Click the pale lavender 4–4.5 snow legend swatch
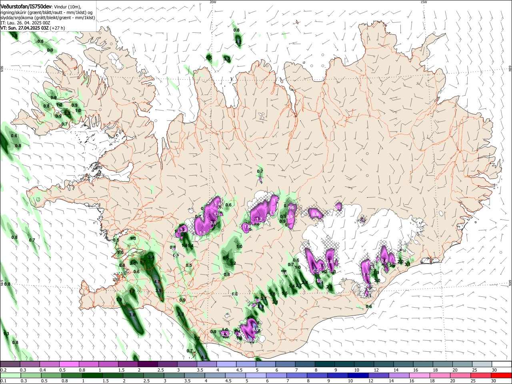 pos(226,364)
